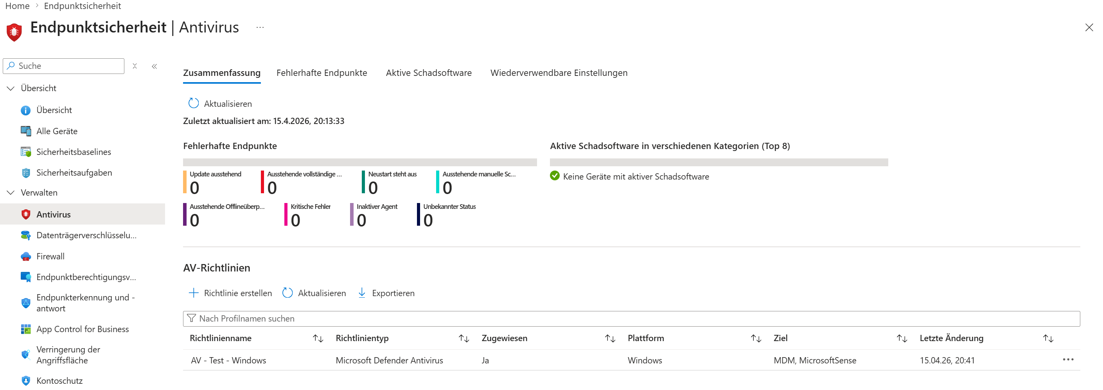This screenshot has height=390, width=1103.
Task: Click the plus icon for Richtlinie erstellen
Action: [194, 293]
